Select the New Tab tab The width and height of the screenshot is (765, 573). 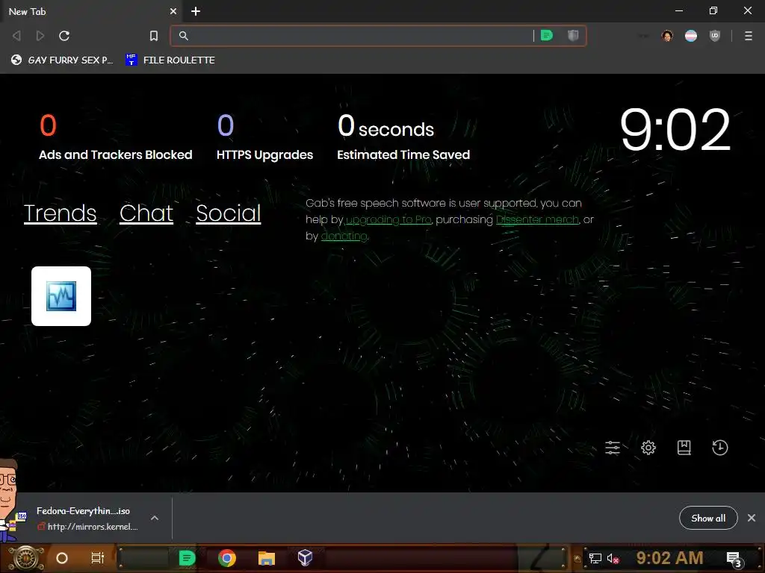click(x=90, y=11)
